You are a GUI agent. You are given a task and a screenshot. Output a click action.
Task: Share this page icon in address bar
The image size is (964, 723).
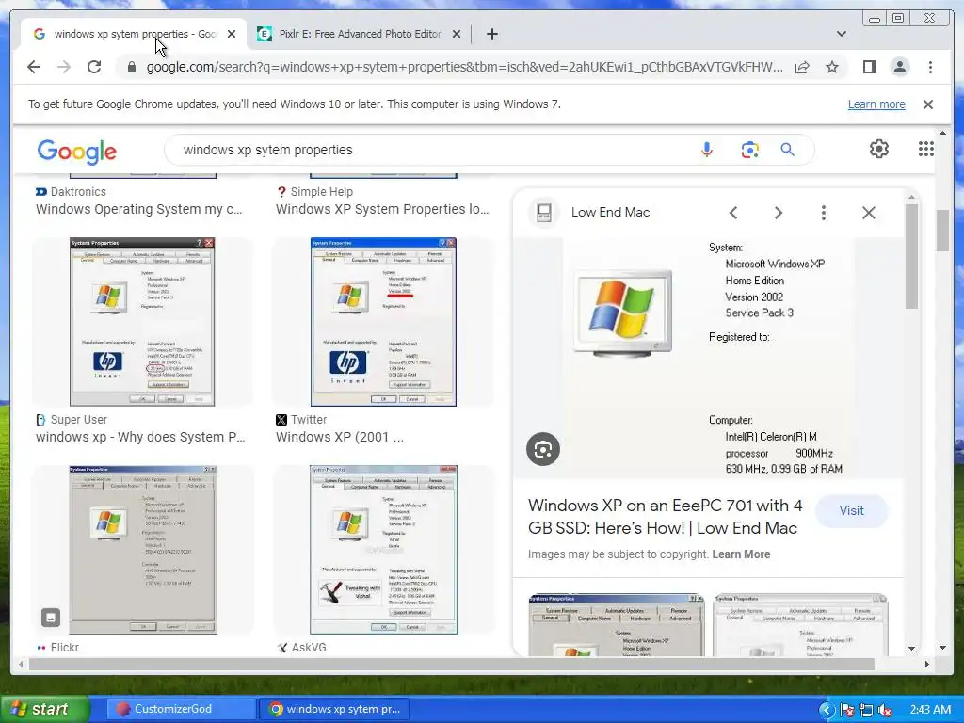[802, 67]
